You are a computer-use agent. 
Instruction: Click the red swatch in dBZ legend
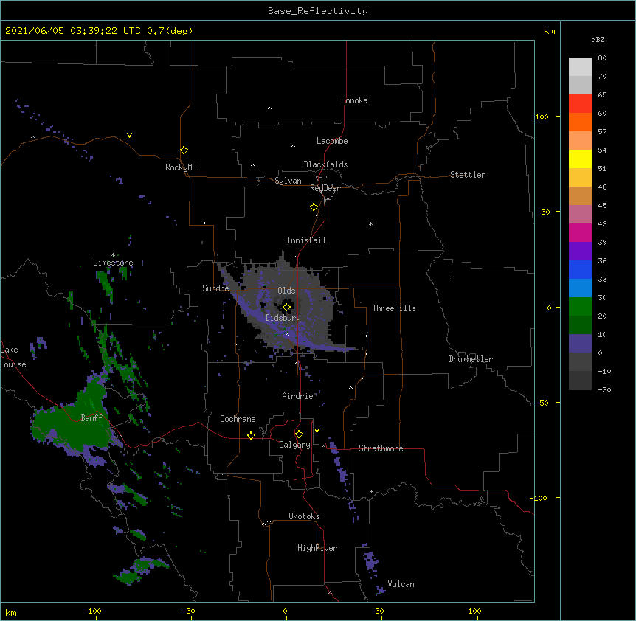point(580,103)
